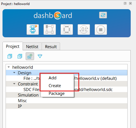Click the stop flow button
The width and height of the screenshot is (136, 128).
pos(101,29)
